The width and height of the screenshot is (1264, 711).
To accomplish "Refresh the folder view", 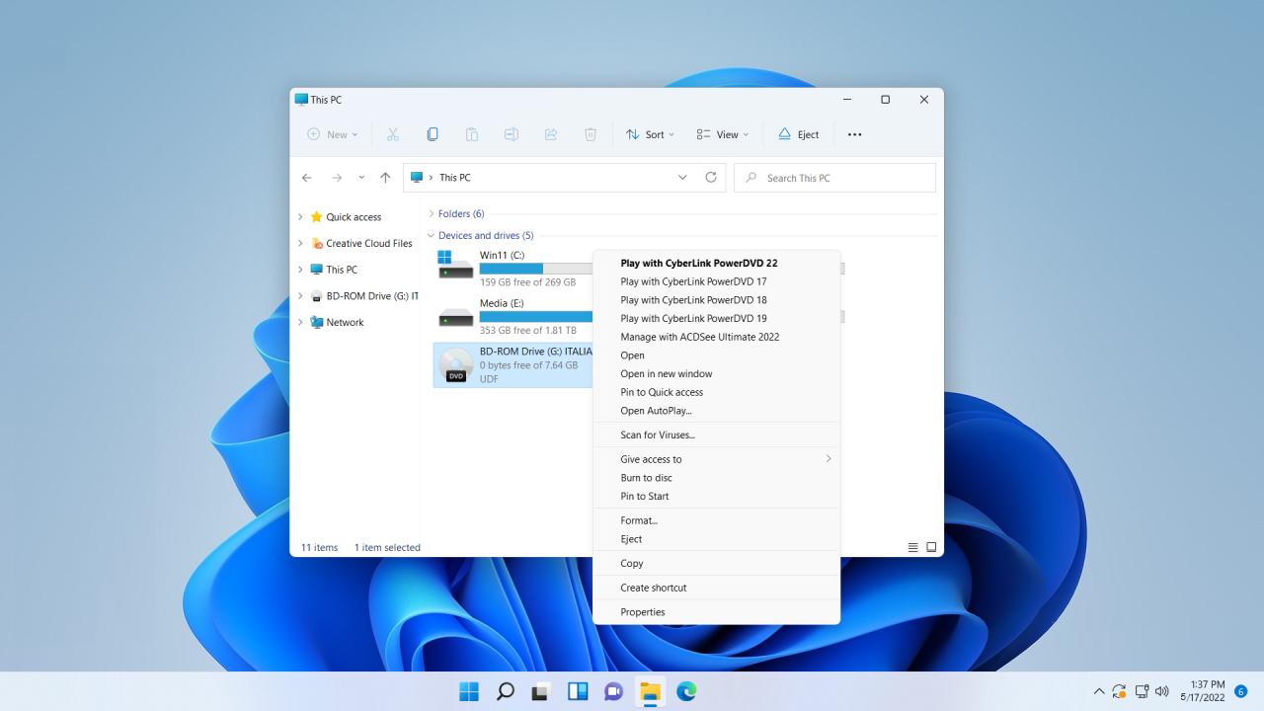I will pyautogui.click(x=711, y=177).
